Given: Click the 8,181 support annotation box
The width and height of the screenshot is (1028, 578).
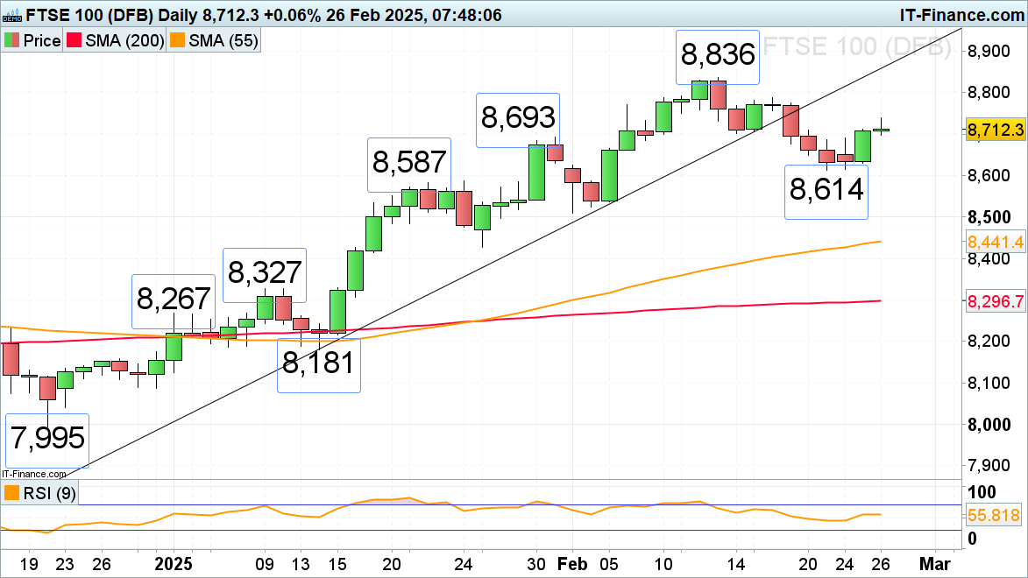Looking at the screenshot, I should pyautogui.click(x=319, y=363).
